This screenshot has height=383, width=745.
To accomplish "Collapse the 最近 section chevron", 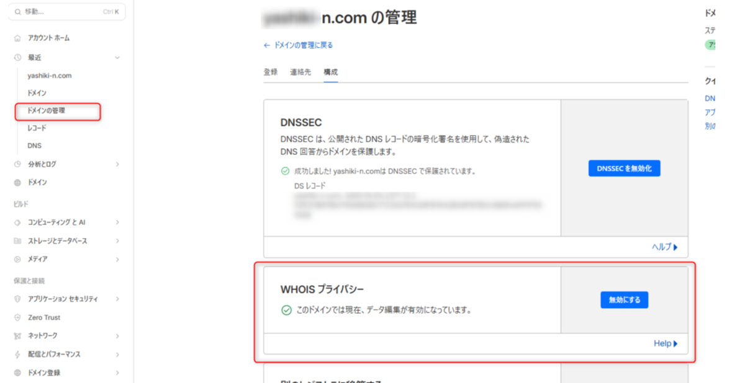I will pyautogui.click(x=117, y=58).
